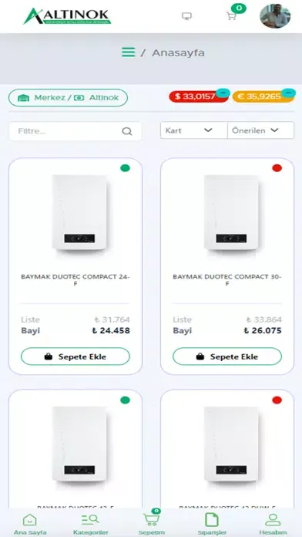Go to Ana Sayfa in bottom navigation

tap(30, 525)
